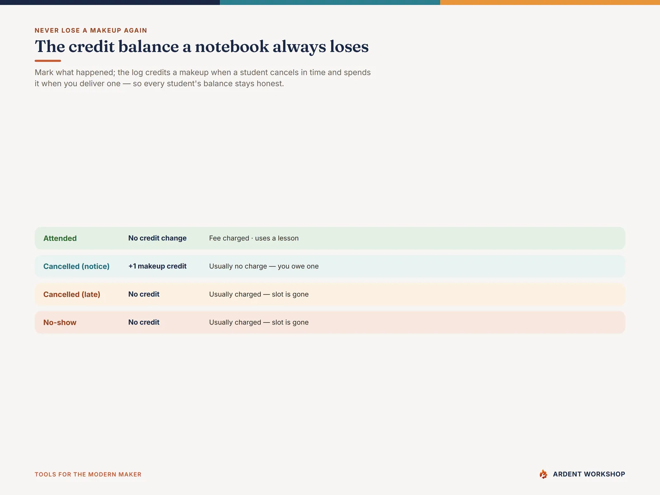Click 'Tools for the modern maker' footer text

(x=88, y=474)
